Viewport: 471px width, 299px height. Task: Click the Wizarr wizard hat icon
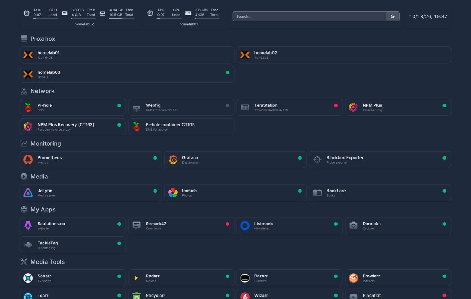tap(245, 296)
